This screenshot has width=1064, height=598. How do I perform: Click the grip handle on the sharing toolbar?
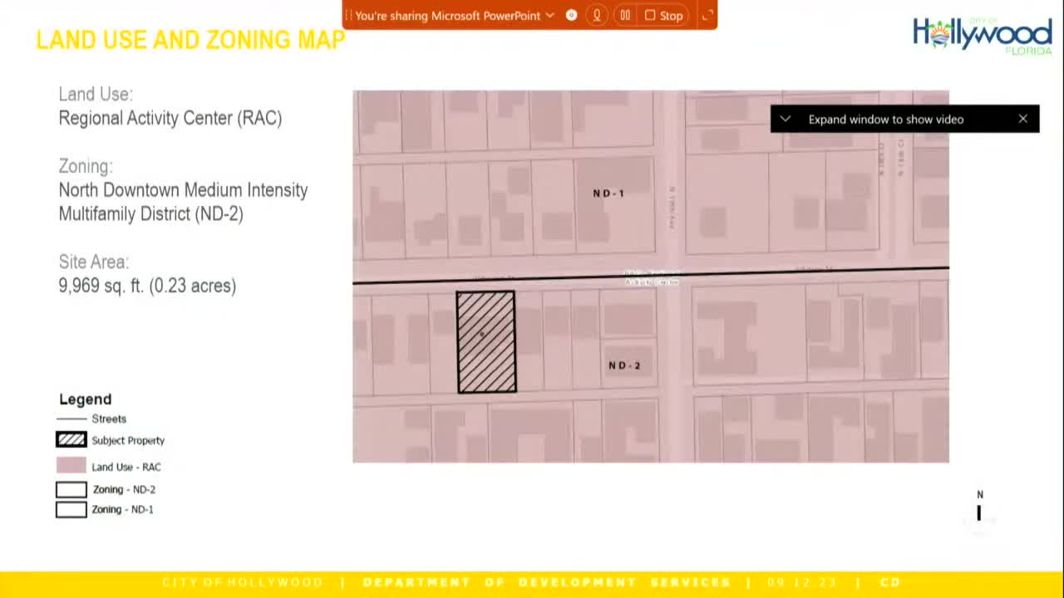click(349, 15)
